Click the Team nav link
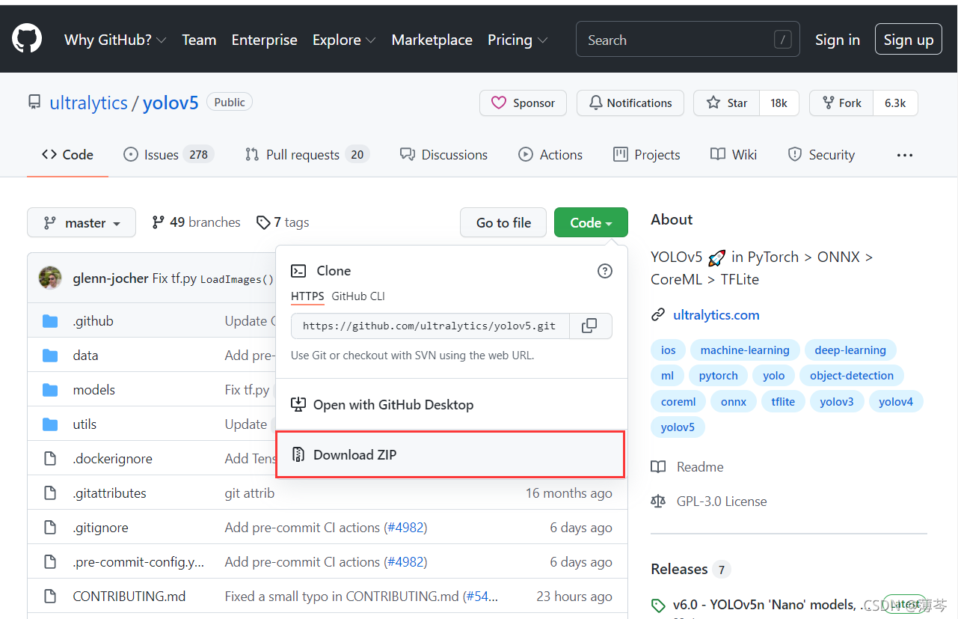Screen dimensions: 958x619 (x=199, y=40)
